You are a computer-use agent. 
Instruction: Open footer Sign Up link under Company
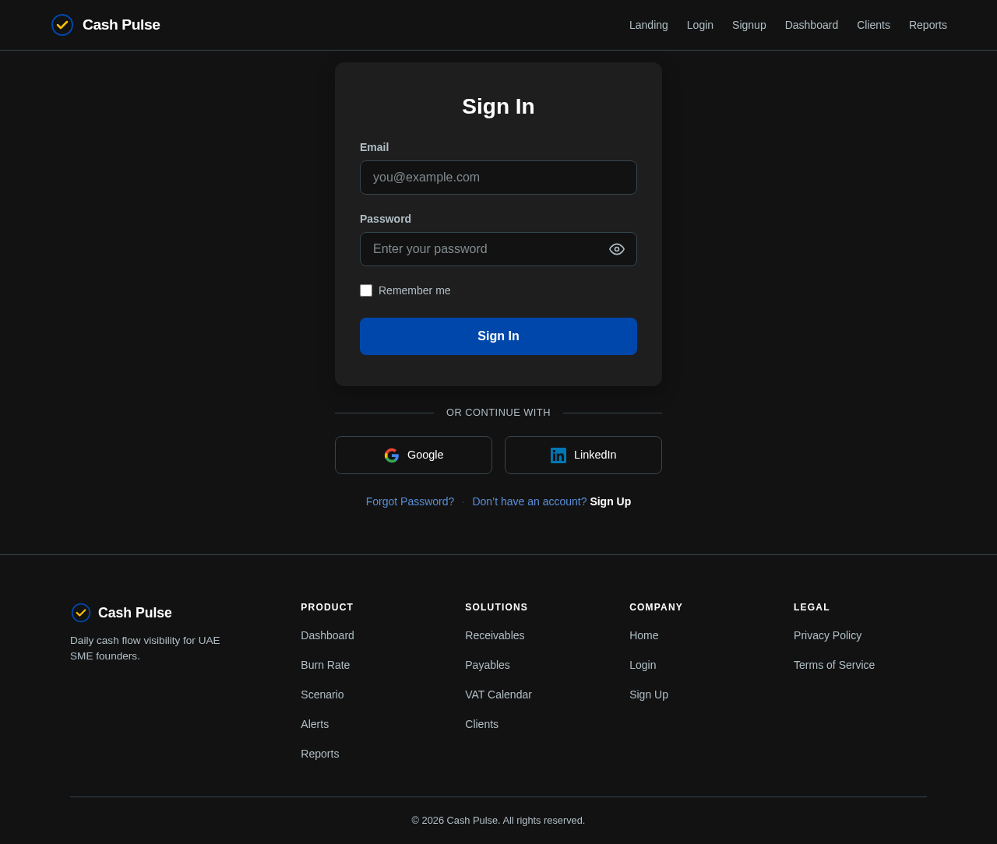point(649,695)
